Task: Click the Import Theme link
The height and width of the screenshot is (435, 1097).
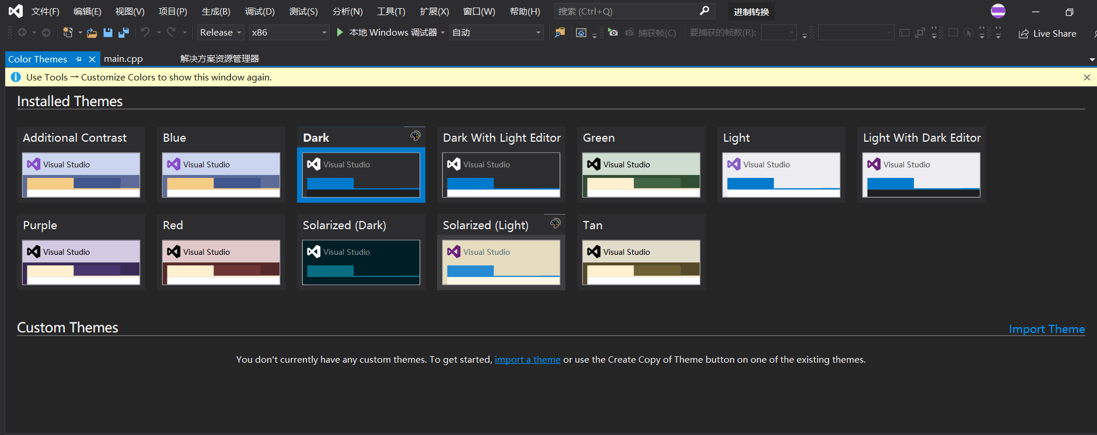Action: click(1047, 329)
